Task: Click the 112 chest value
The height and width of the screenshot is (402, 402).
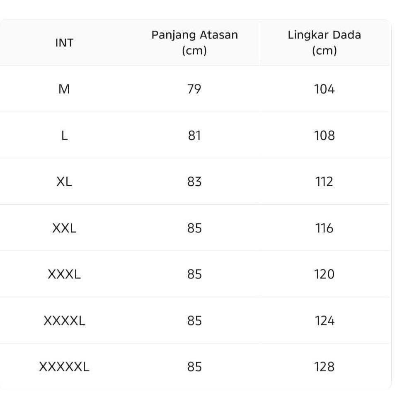Action: click(x=324, y=182)
